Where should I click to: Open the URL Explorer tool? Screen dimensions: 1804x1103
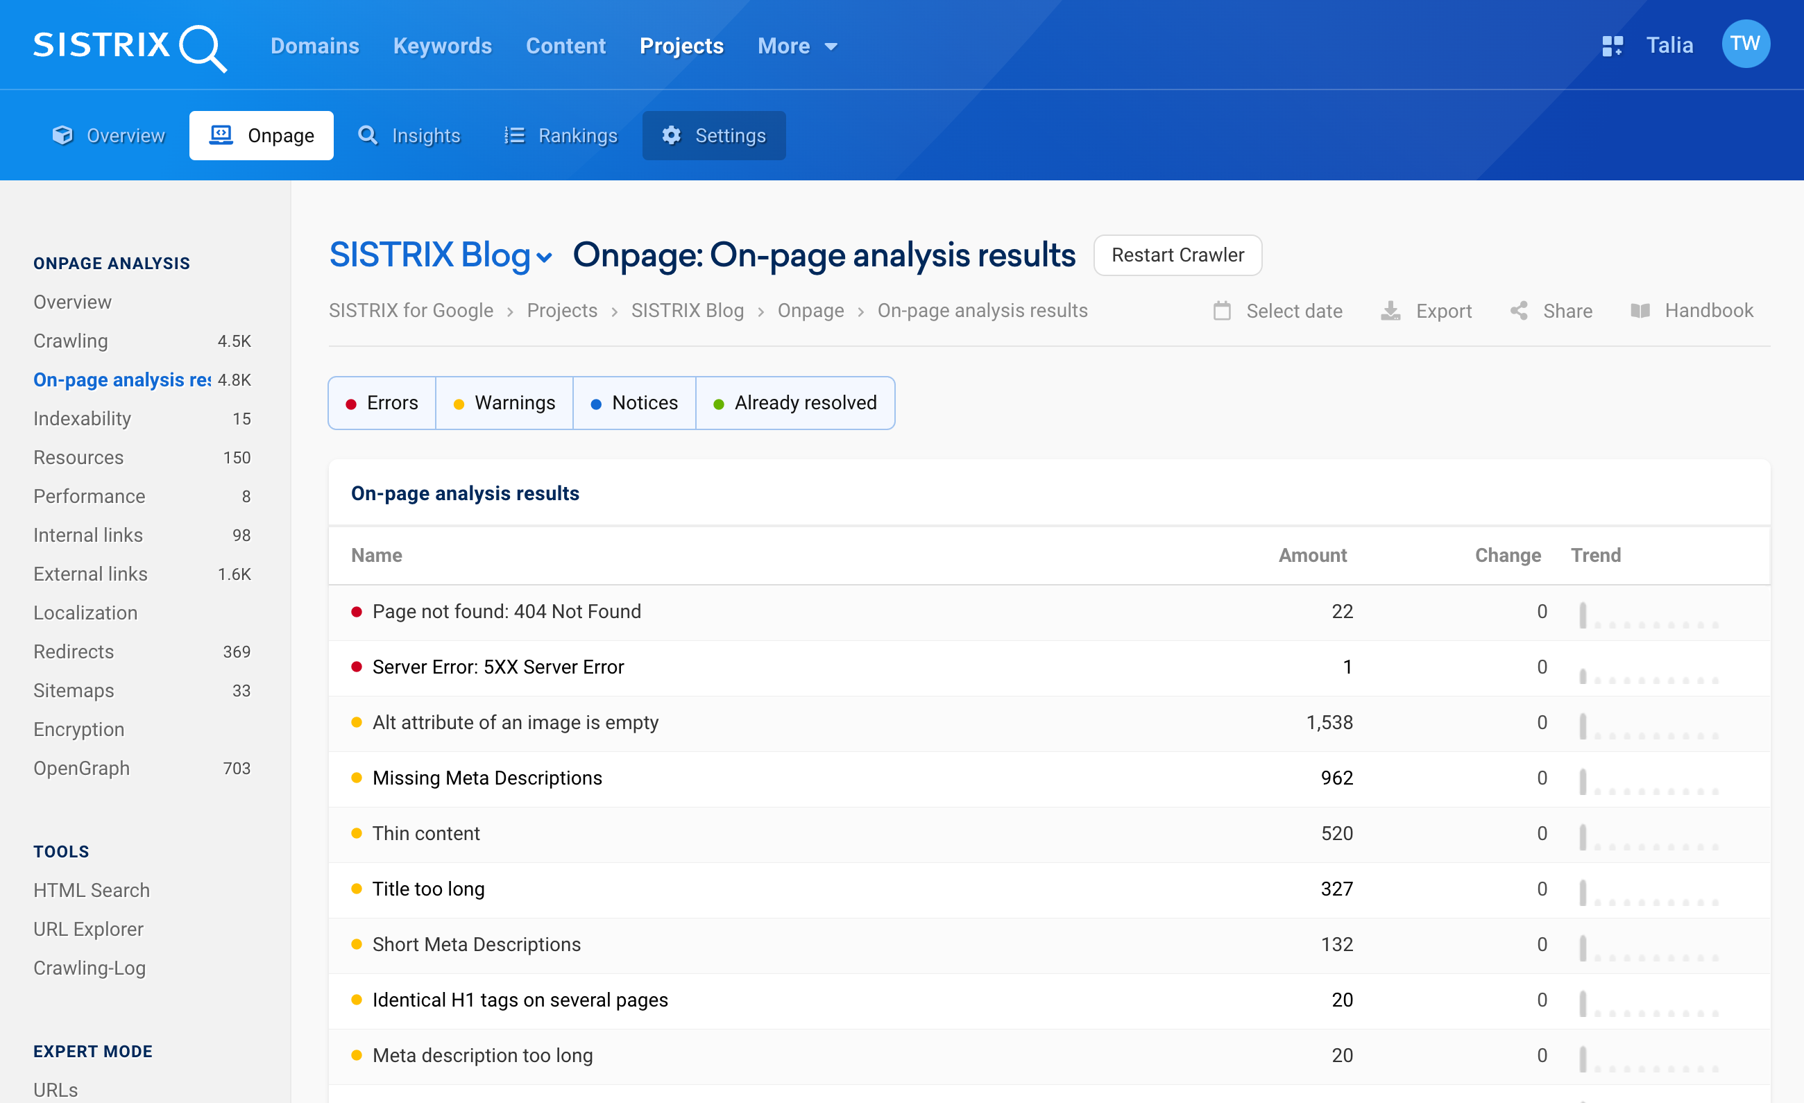point(89,929)
